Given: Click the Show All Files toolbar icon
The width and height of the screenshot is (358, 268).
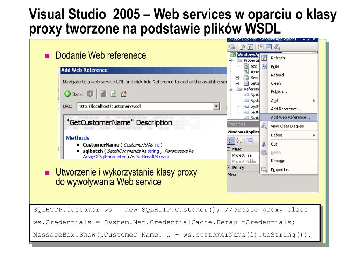Looking at the screenshot, I should pos(242,47).
